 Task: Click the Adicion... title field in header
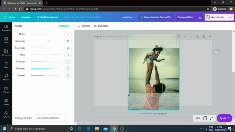(x=129, y=17)
